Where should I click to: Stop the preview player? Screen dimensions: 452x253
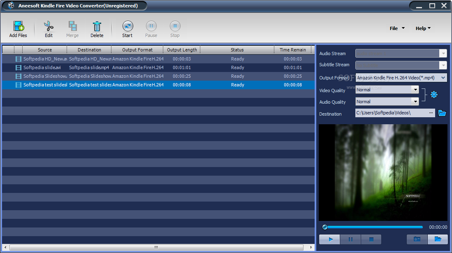point(371,239)
